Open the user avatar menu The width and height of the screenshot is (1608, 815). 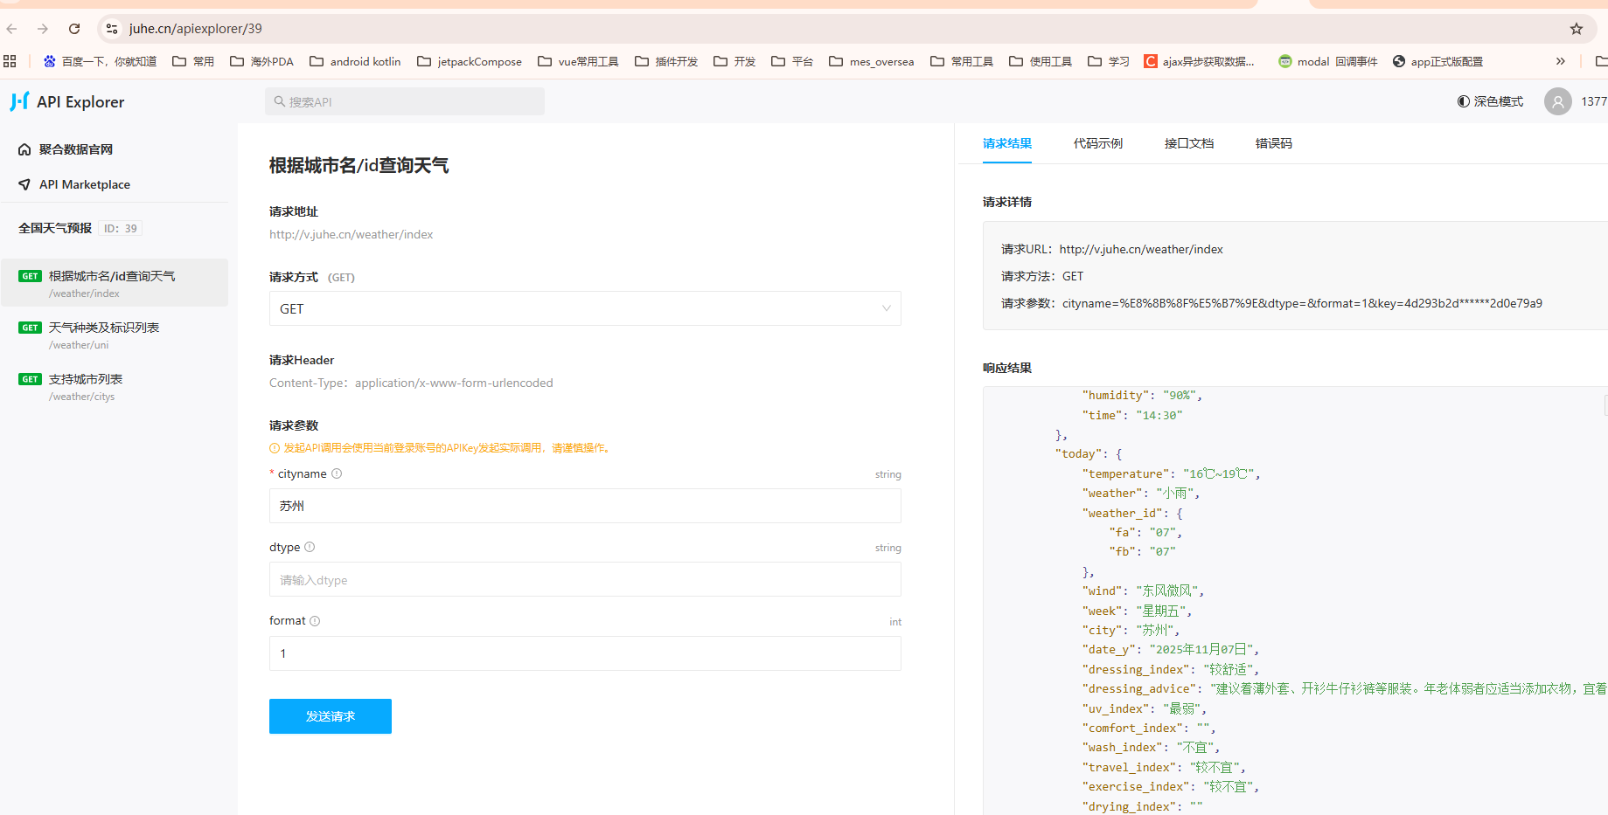1557,101
